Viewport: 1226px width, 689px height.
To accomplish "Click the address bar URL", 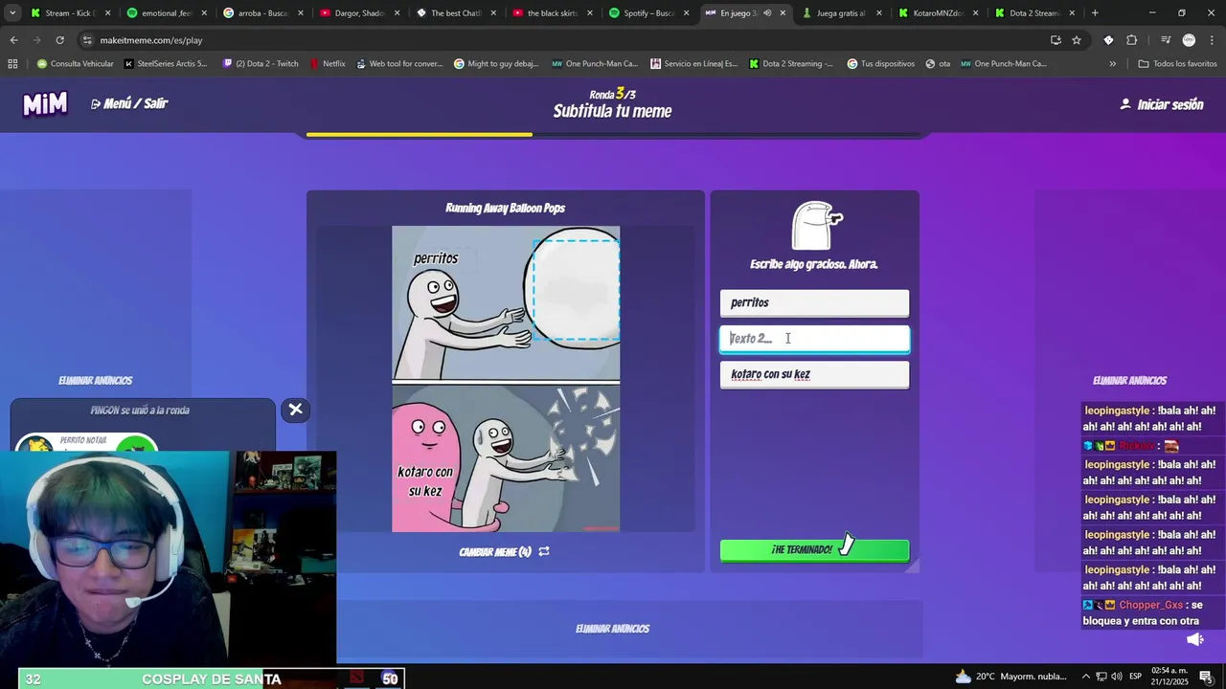I will pyautogui.click(x=151, y=40).
